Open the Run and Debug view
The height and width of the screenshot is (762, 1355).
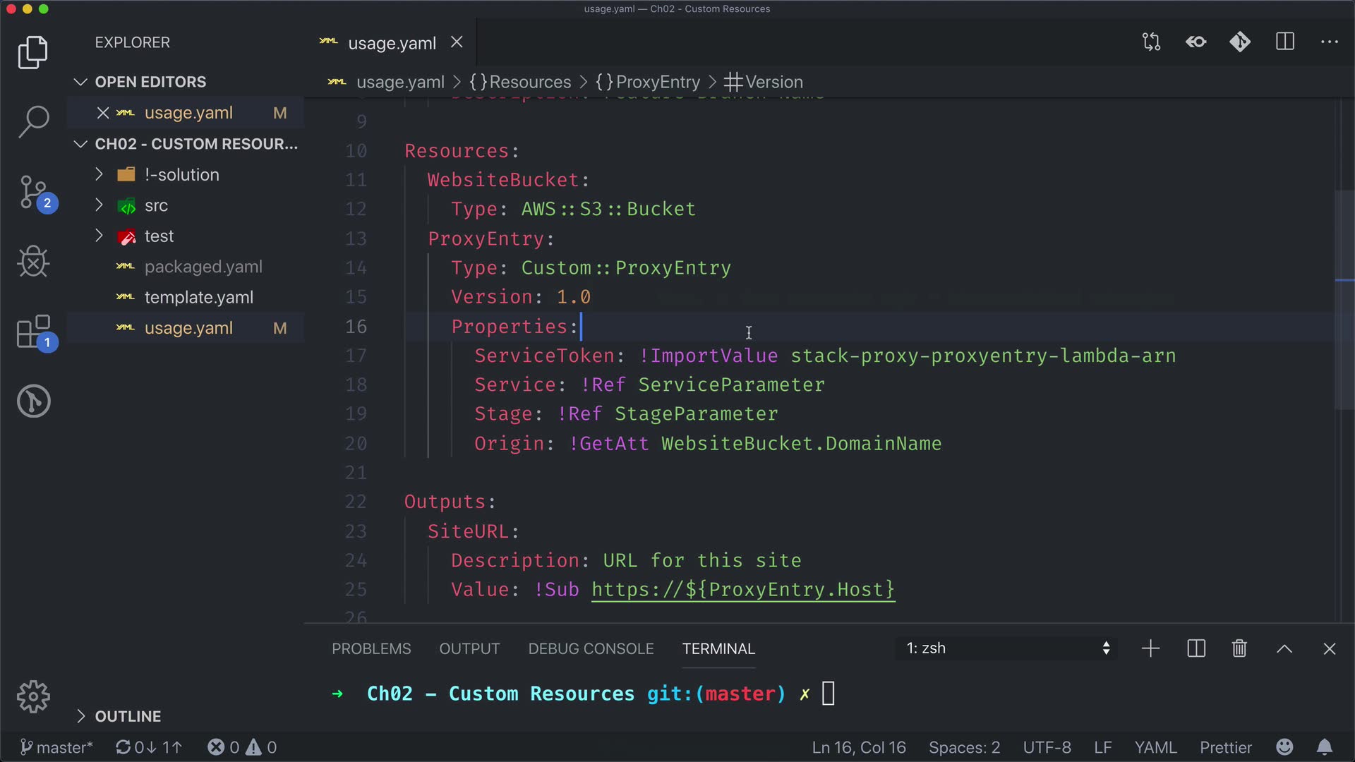click(x=33, y=262)
